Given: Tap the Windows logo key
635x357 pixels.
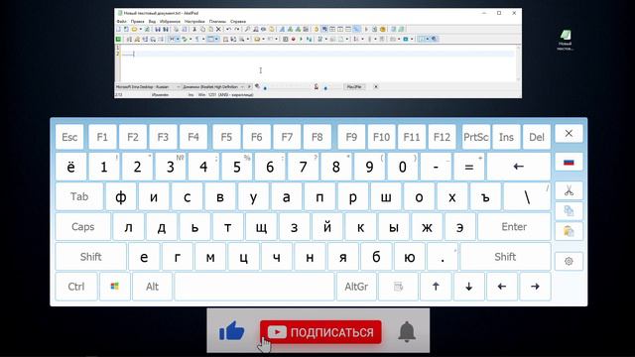Looking at the screenshot, I should pyautogui.click(x=115, y=287).
